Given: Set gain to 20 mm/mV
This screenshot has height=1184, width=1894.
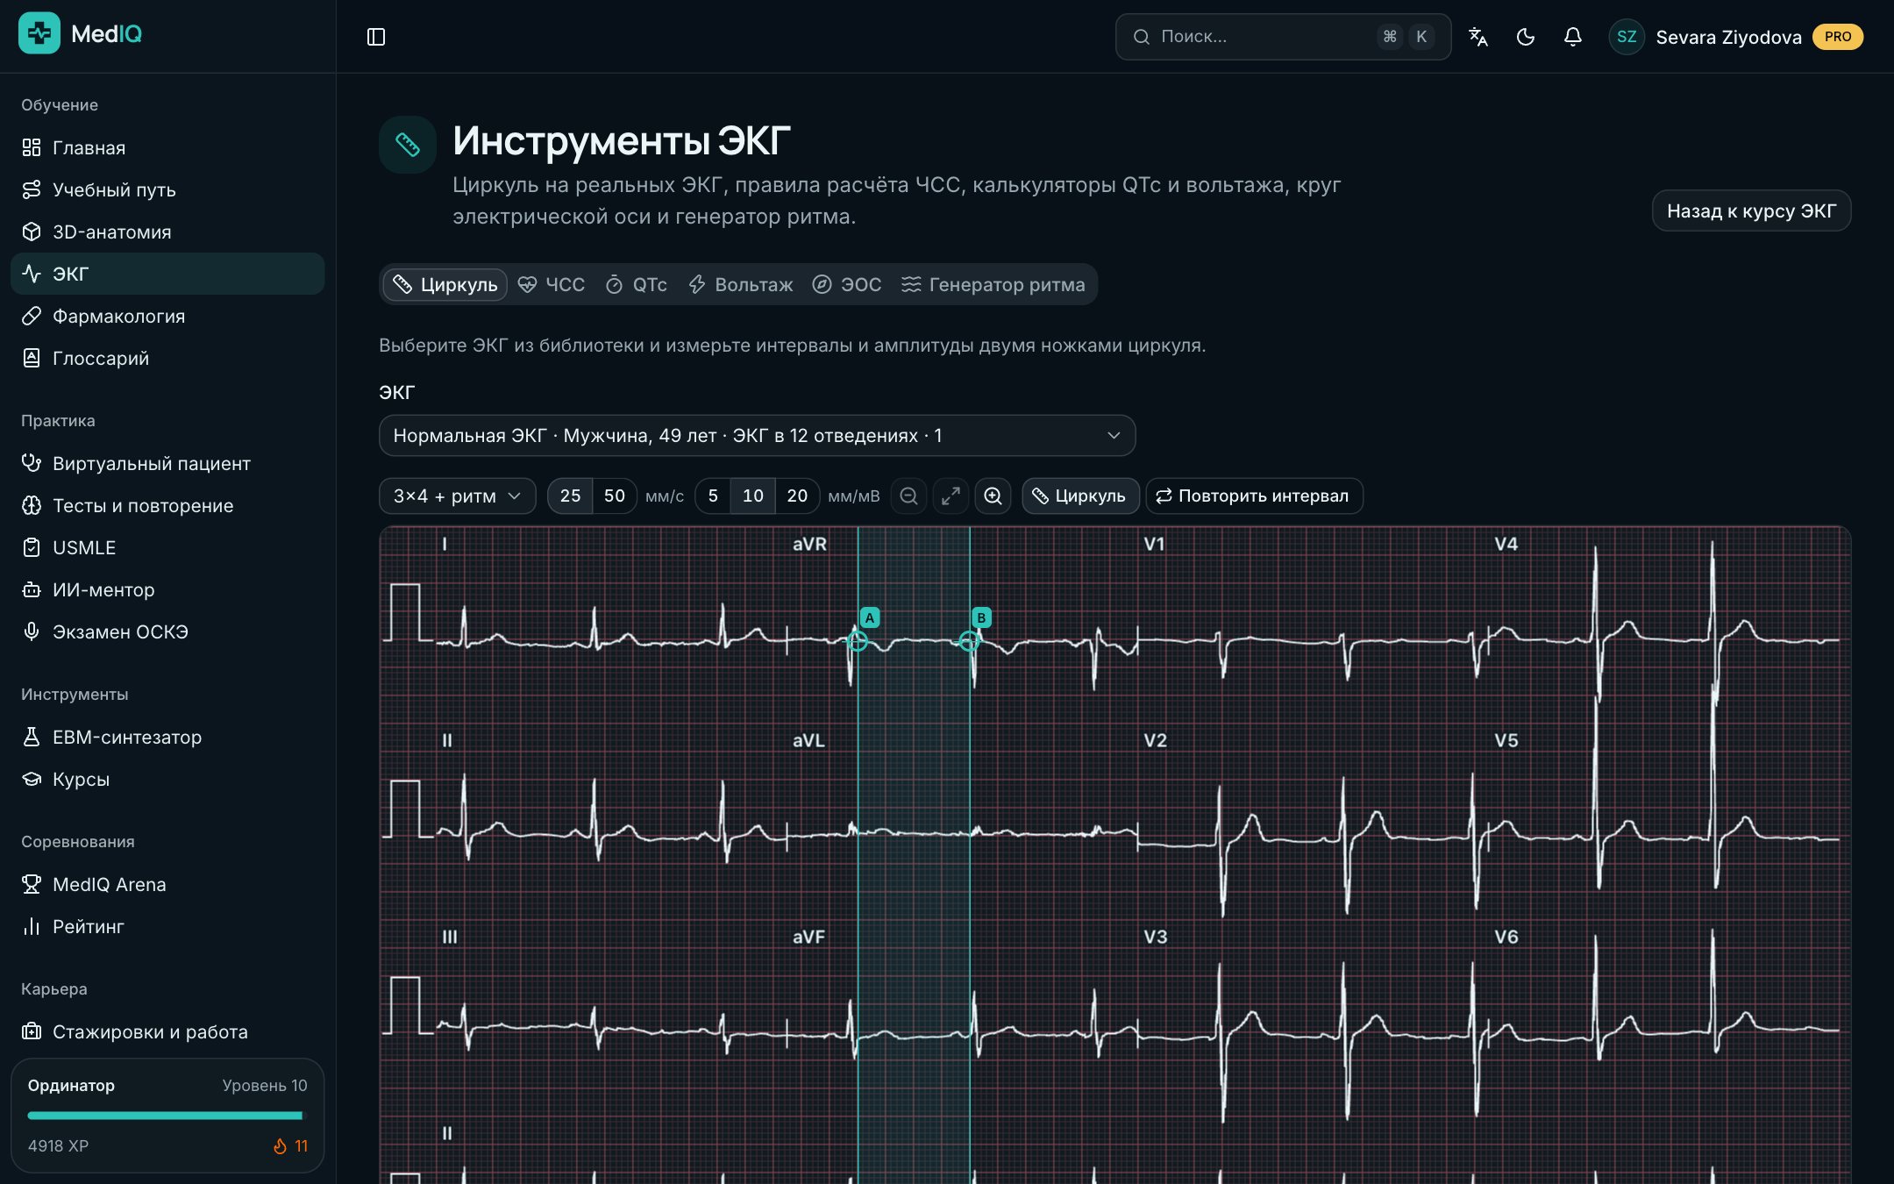Looking at the screenshot, I should pos(797,496).
